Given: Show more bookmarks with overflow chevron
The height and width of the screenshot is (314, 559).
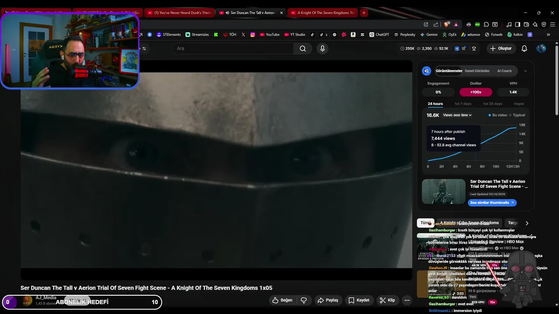Looking at the screenshot, I should 549,34.
